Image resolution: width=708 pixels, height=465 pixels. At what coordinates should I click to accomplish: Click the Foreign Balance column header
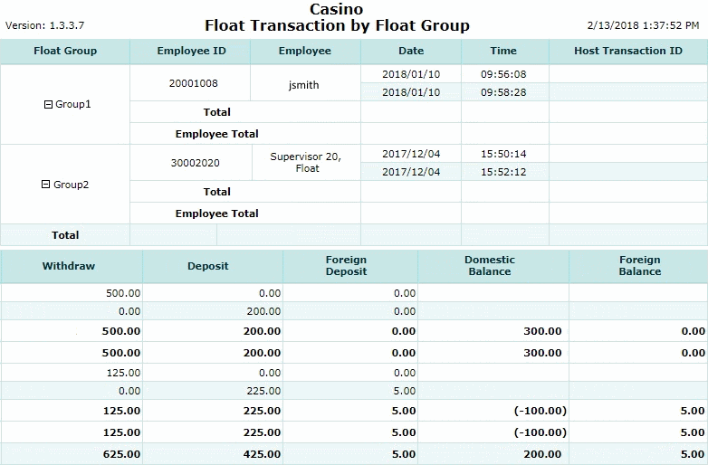click(639, 266)
